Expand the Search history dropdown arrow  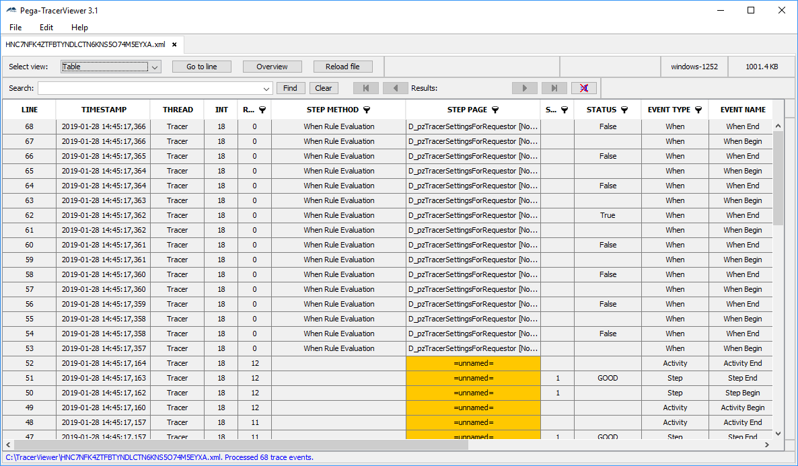266,88
